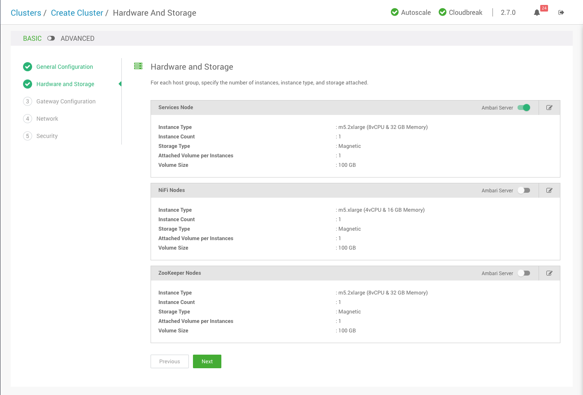Open the edit pencil for NiFi Nodes

(549, 190)
